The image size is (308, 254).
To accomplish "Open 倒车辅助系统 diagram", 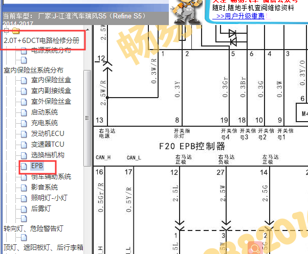I will pos(51,177).
